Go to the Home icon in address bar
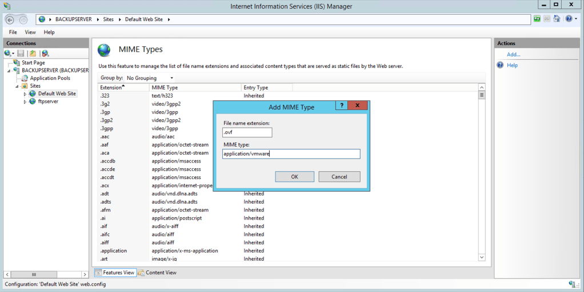This screenshot has width=584, height=292. coord(557,19)
